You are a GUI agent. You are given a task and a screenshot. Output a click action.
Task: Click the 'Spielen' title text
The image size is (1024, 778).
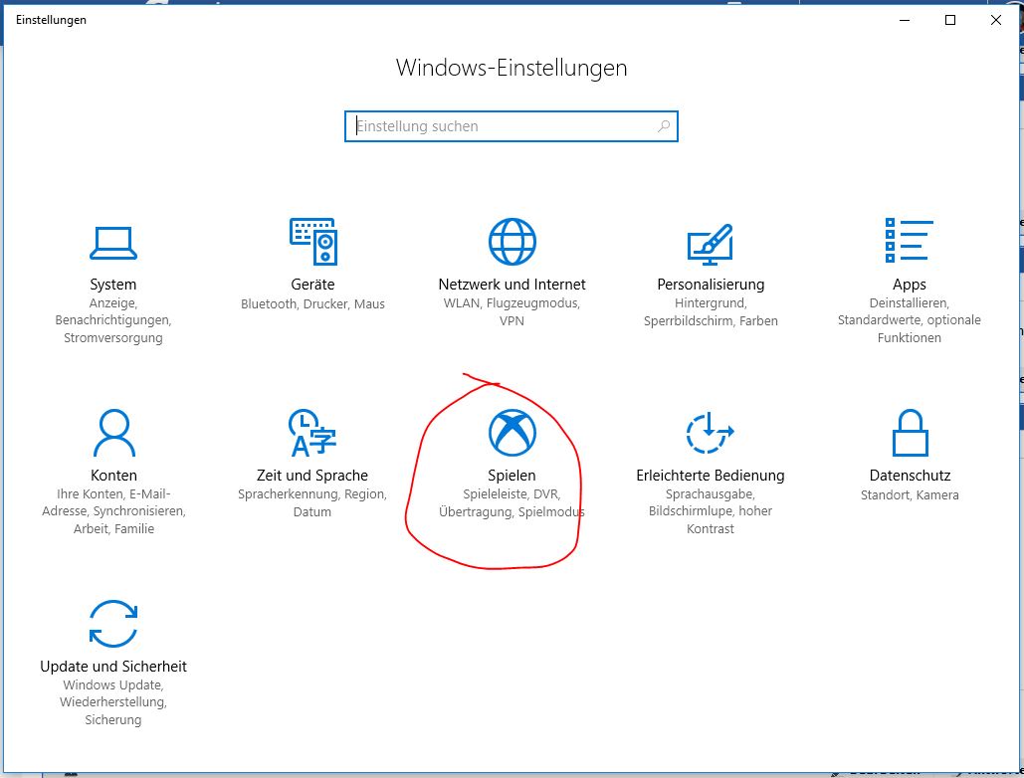512,476
